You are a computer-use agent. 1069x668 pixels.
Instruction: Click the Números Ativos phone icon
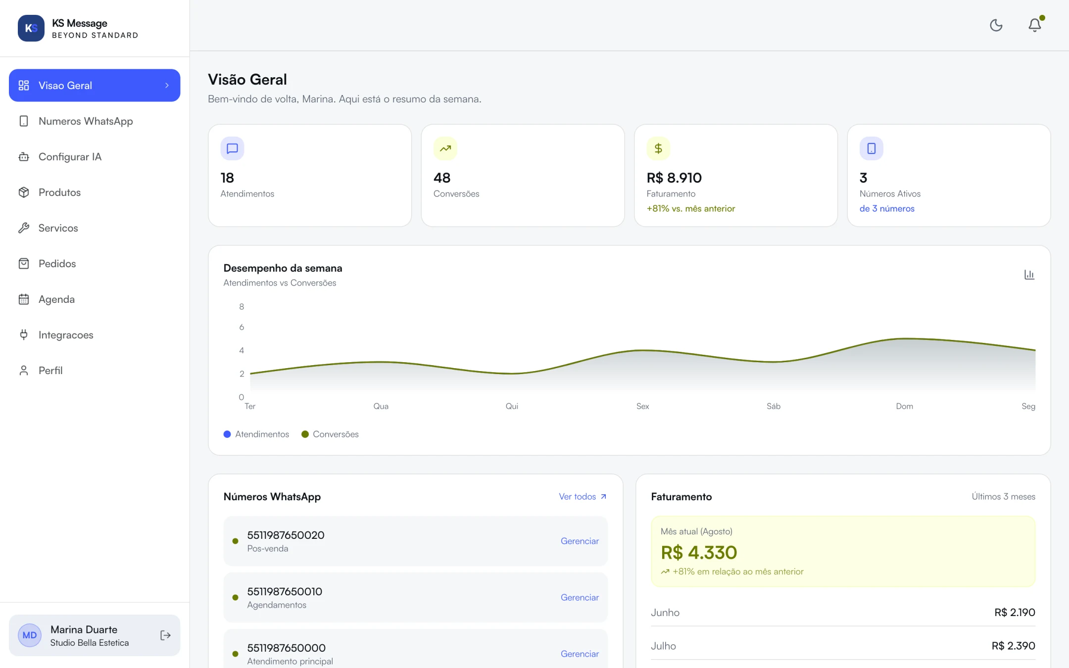point(872,148)
